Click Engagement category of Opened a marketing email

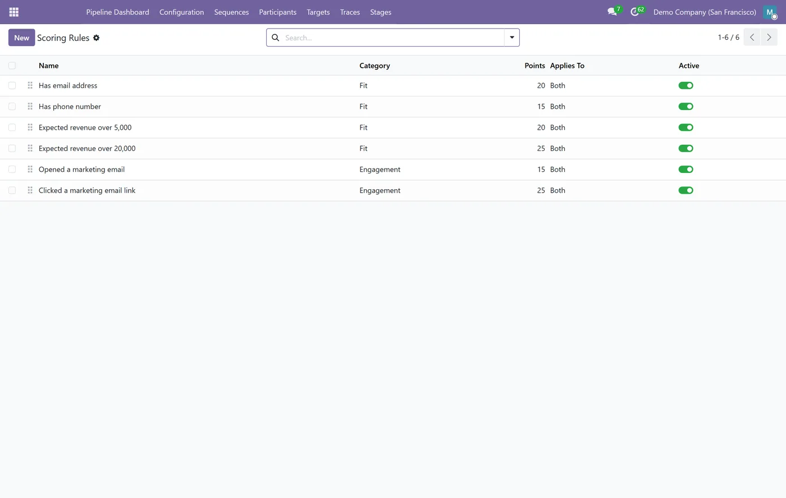tap(380, 169)
